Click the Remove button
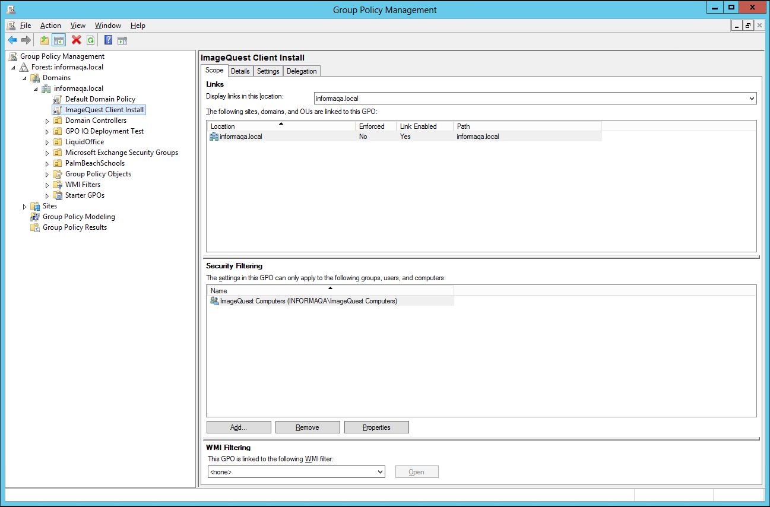Screen dimensions: 770x507 [308, 427]
